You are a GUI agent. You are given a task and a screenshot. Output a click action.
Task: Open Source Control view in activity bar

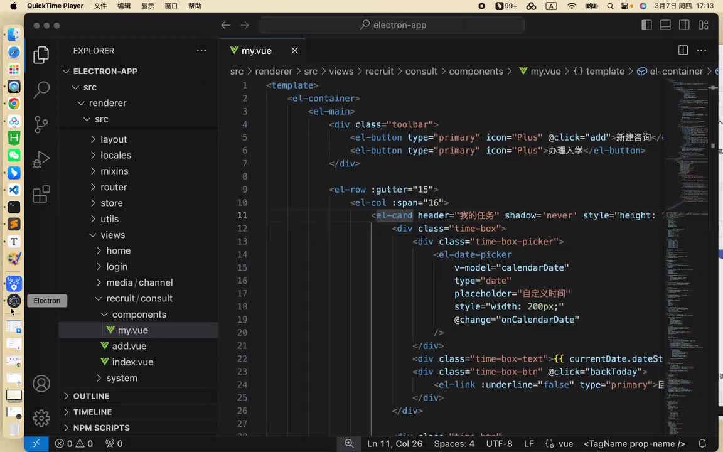point(41,124)
